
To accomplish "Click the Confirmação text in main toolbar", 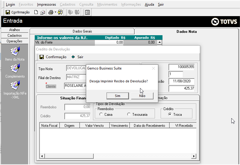I will pyautogui.click(x=21, y=12).
